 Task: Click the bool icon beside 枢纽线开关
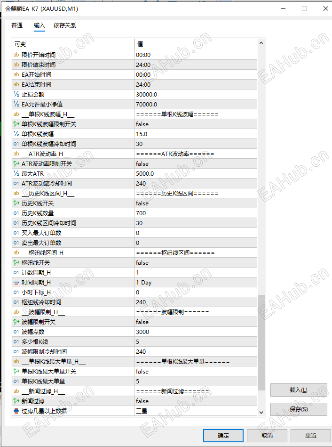click(x=16, y=262)
